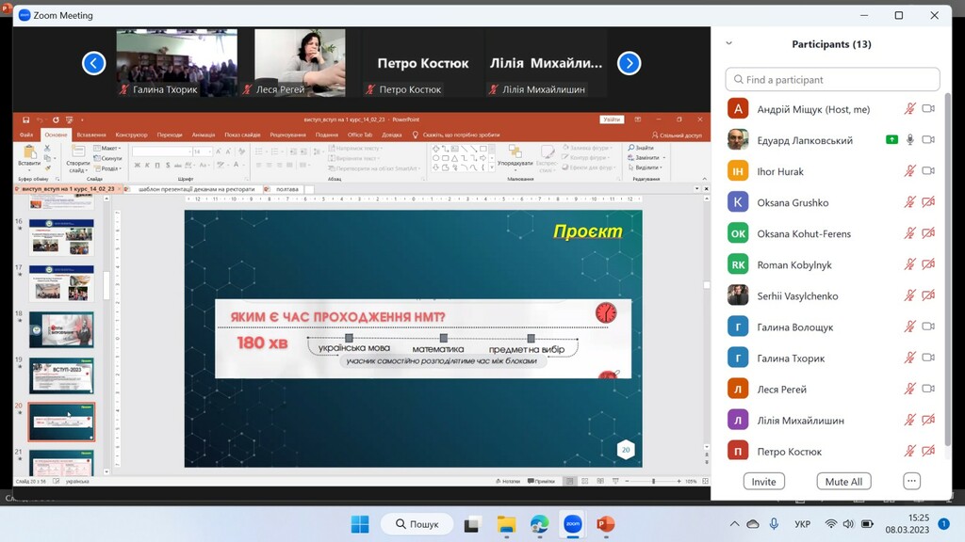
Task: Expand the hidden system tray icons
Action: [734, 524]
